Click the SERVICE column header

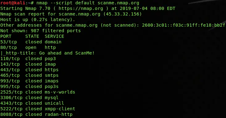(x=54, y=36)
